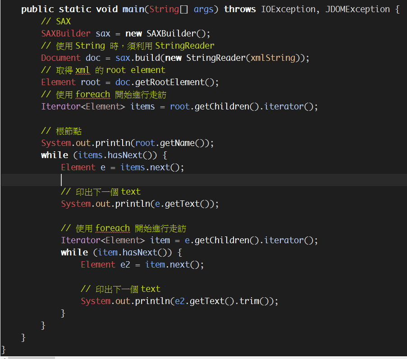The width and height of the screenshot is (407, 359).
Task: Click the main method closing brace
Action: (x=23, y=338)
